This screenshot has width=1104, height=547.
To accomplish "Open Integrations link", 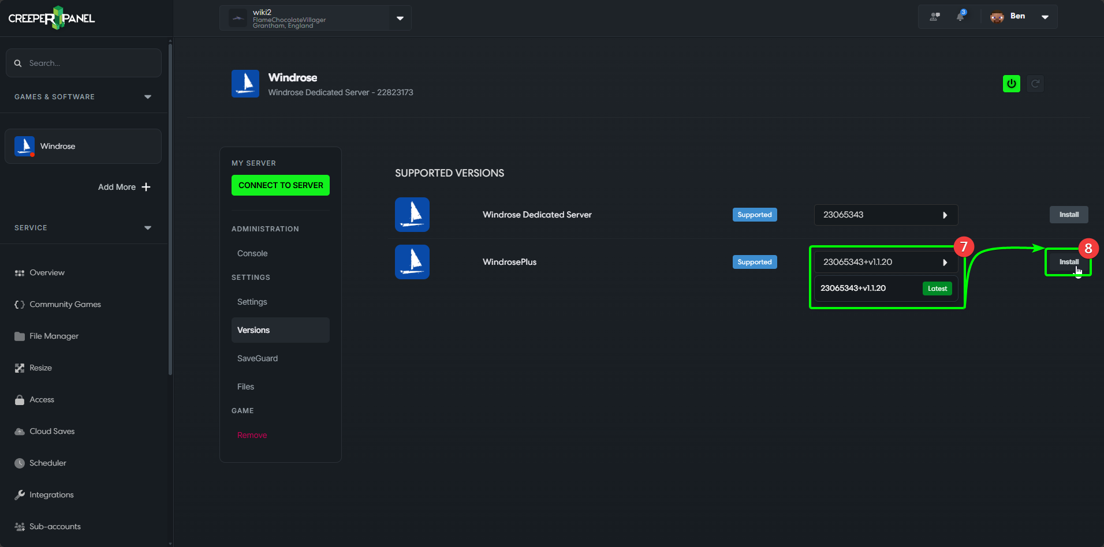I will pyautogui.click(x=51, y=495).
